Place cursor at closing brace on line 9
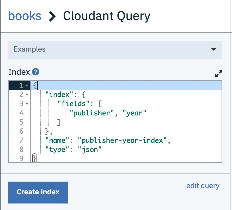The height and width of the screenshot is (210, 232). click(34, 158)
